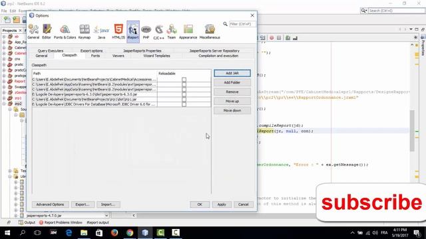Open the C/C++ options category
This screenshot has width=426, height=239.
click(158, 32)
